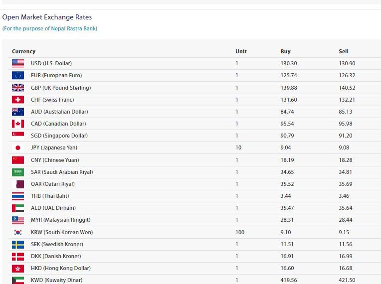Click the European Union flag icon
Screen dimensions: 381x284
18,76
